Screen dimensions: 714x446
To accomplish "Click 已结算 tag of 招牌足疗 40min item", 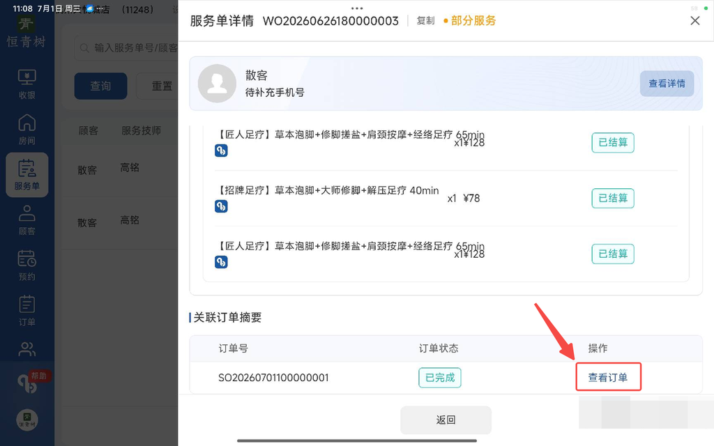I will (613, 198).
